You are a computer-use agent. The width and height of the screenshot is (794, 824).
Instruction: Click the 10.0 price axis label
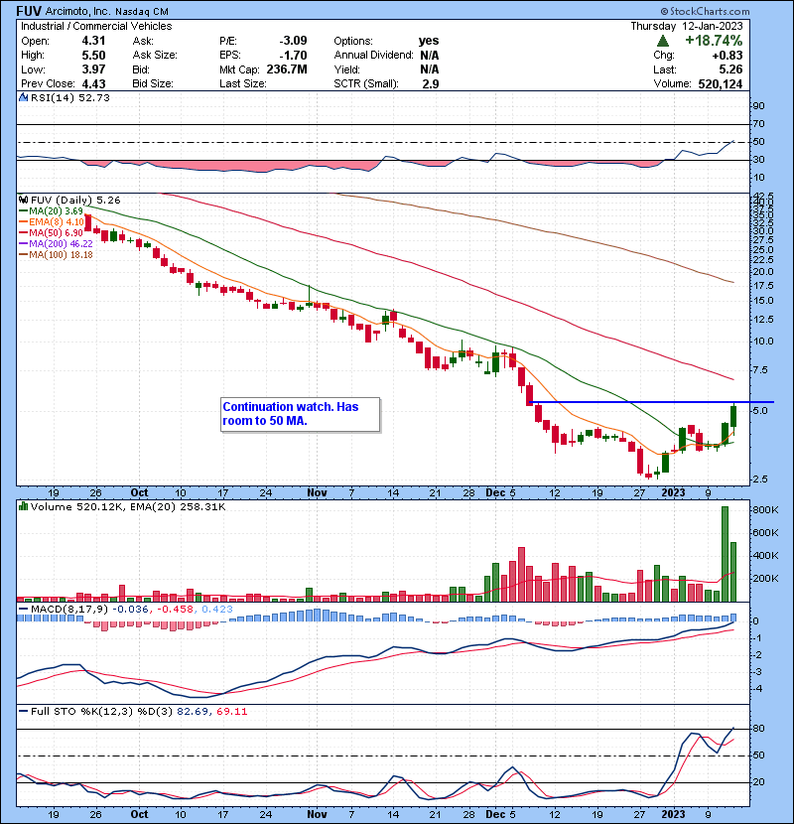tap(763, 342)
